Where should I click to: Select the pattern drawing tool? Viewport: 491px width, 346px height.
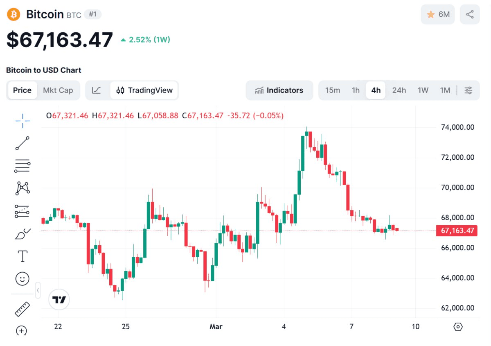pyautogui.click(x=23, y=188)
